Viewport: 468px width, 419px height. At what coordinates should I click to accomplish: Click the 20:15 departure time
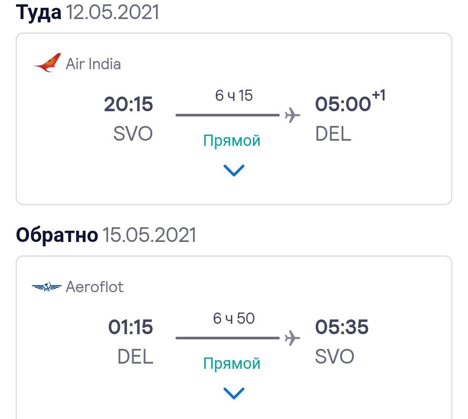point(128,105)
